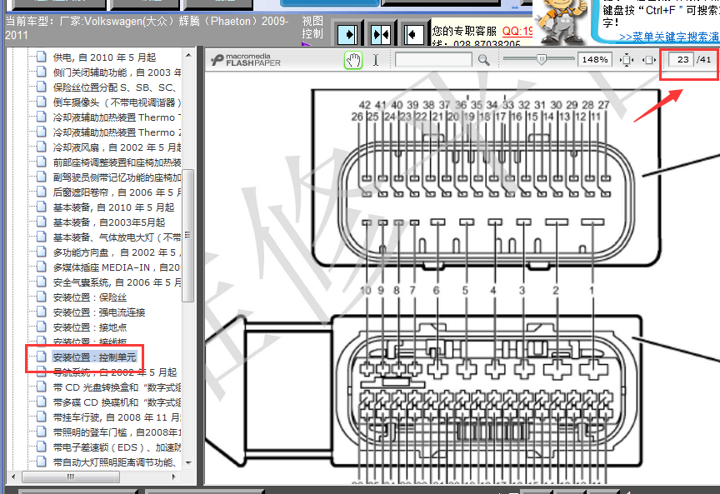Select the text selection cursor tool
This screenshot has width=720, height=494.
coord(376,60)
